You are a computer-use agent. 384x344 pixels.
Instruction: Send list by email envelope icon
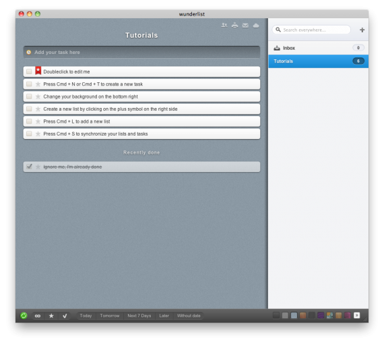(x=245, y=25)
